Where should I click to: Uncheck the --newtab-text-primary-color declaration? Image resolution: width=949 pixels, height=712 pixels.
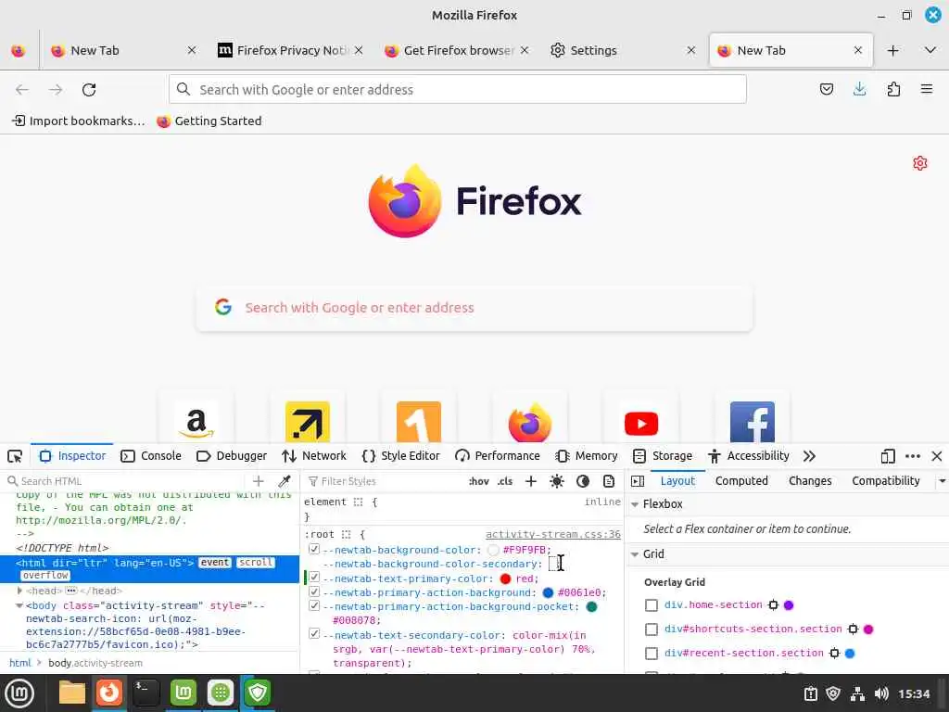pyautogui.click(x=314, y=578)
